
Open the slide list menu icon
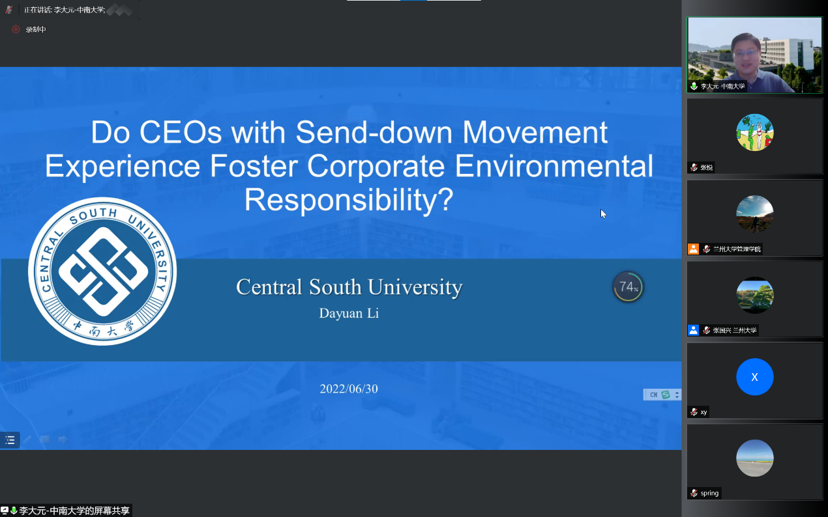click(x=10, y=440)
